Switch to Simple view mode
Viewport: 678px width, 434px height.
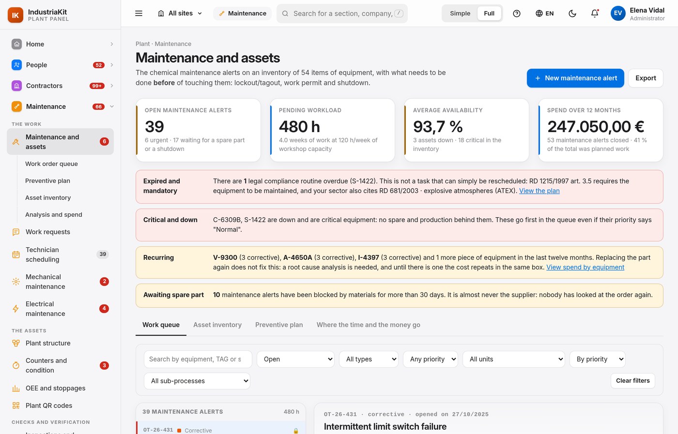pyautogui.click(x=460, y=14)
